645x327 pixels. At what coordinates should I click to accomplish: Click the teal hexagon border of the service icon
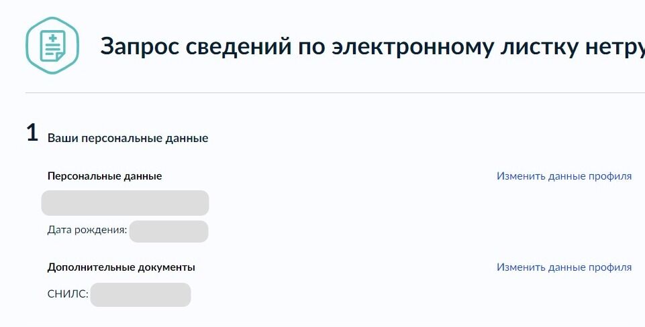[28, 46]
